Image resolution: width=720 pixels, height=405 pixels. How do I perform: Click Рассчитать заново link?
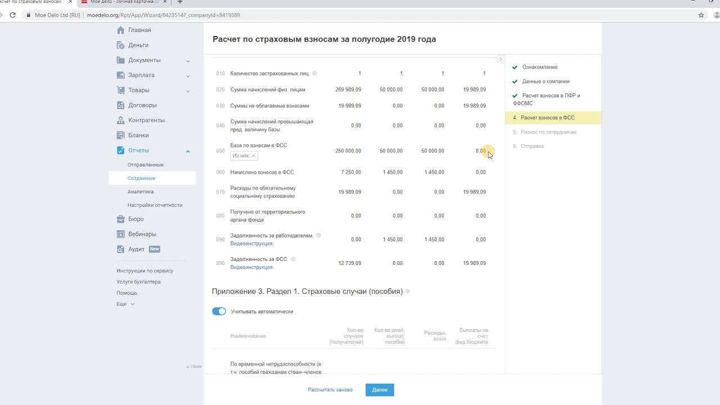click(x=330, y=390)
